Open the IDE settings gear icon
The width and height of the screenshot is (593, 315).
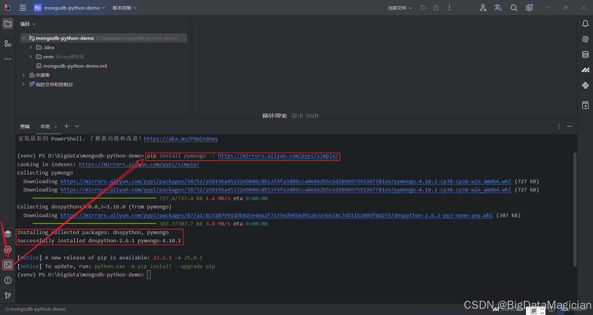(x=529, y=8)
